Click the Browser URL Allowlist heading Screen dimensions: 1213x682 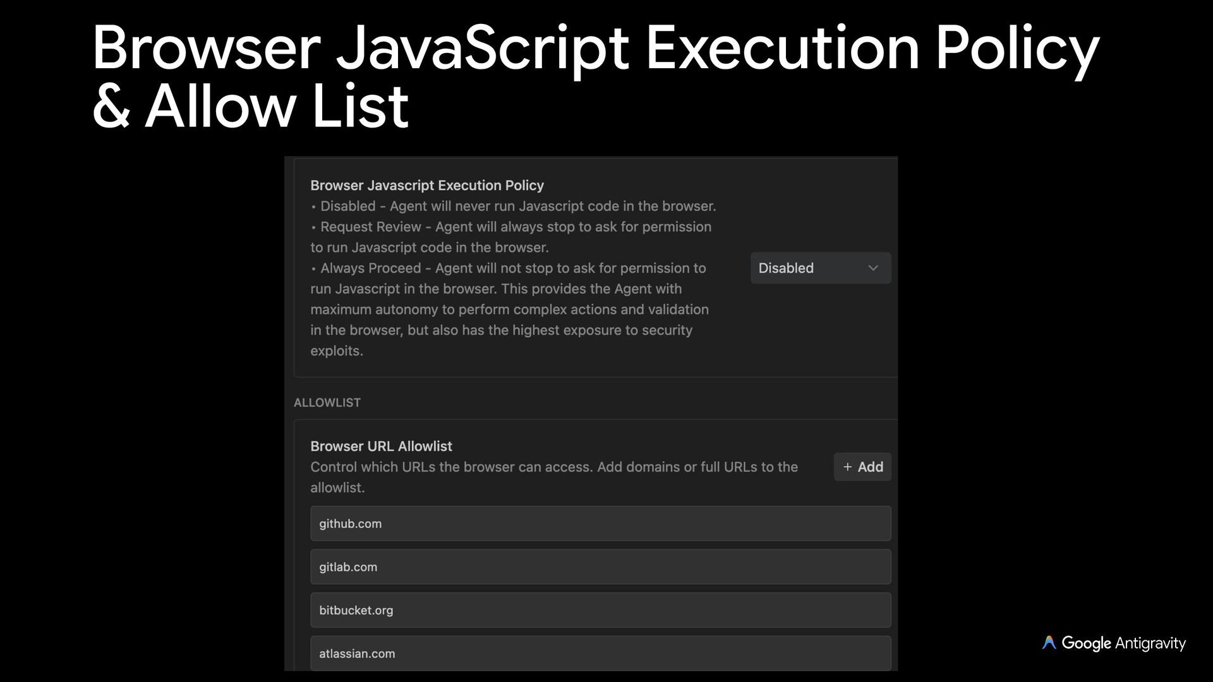(x=381, y=446)
